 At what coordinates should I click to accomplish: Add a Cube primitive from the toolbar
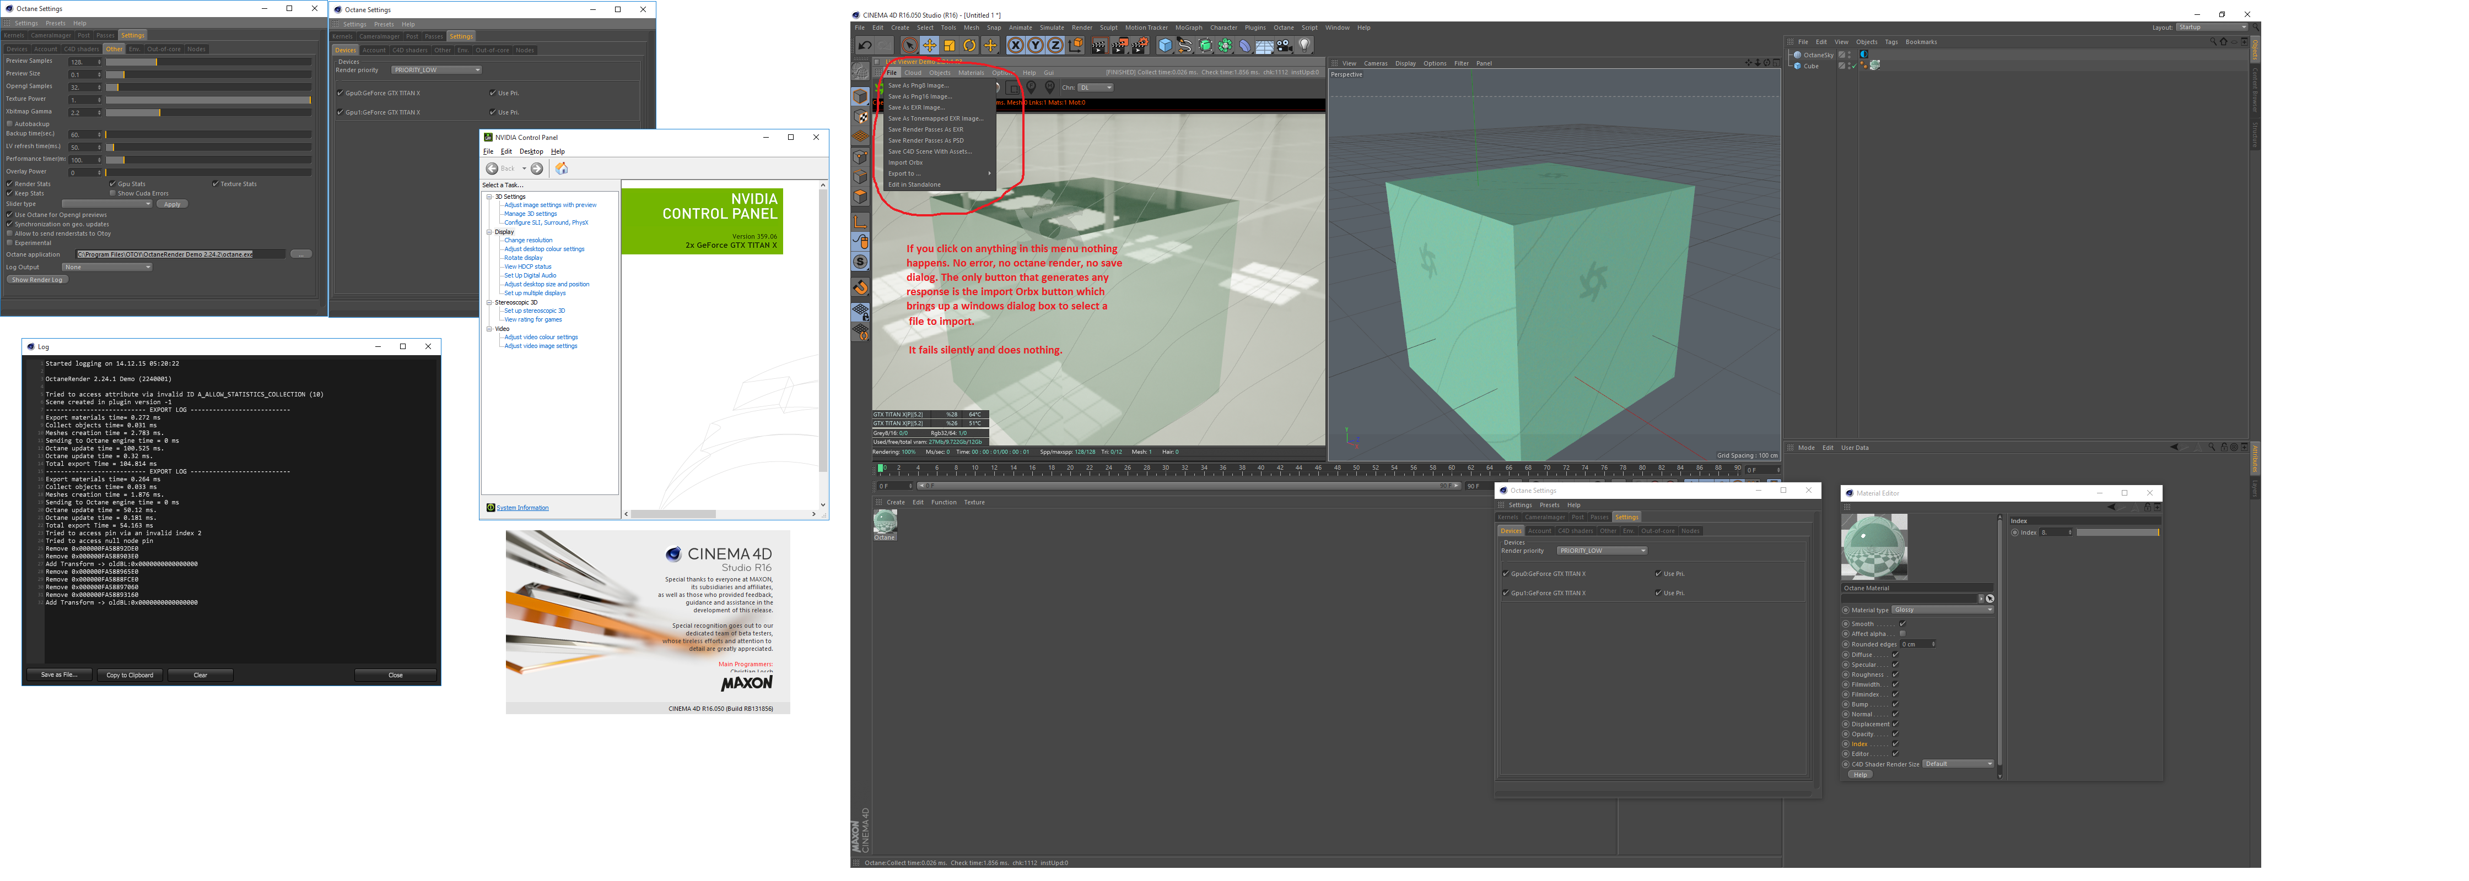click(x=1166, y=45)
